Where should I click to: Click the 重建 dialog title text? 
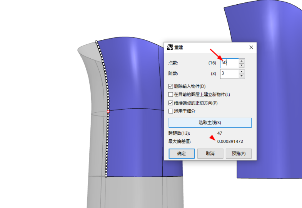pos(179,47)
